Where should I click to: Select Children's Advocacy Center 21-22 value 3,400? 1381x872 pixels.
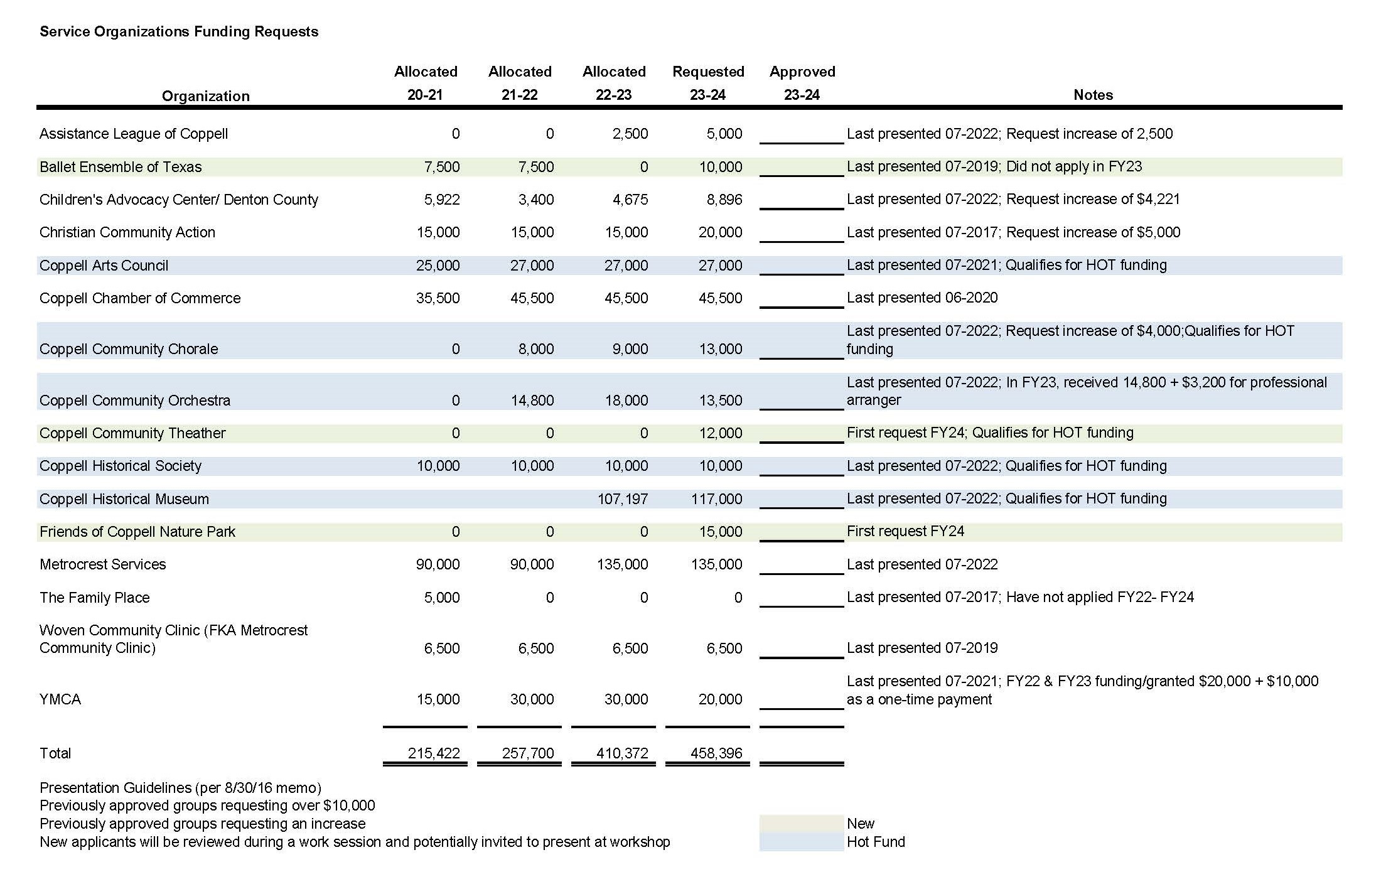point(536,200)
